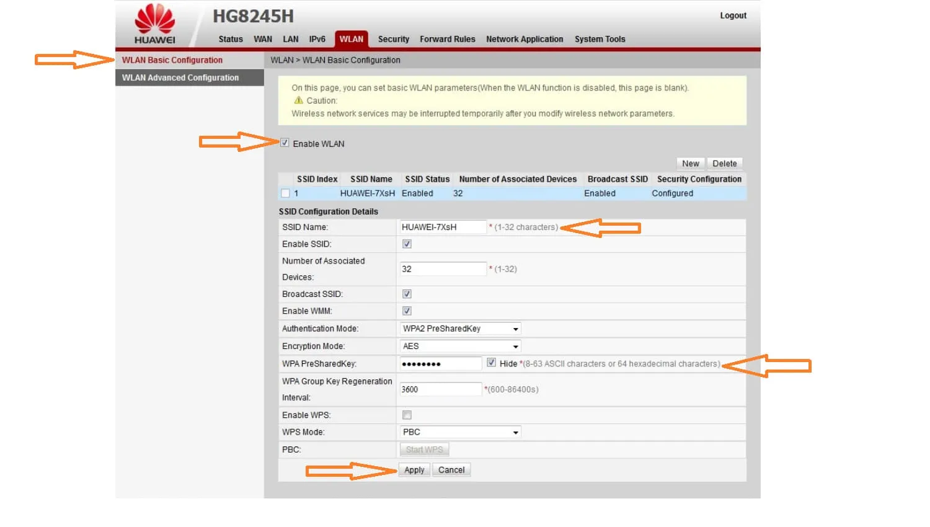This screenshot has height=527, width=930.
Task: Click the Delete SSID button
Action: [x=725, y=164]
